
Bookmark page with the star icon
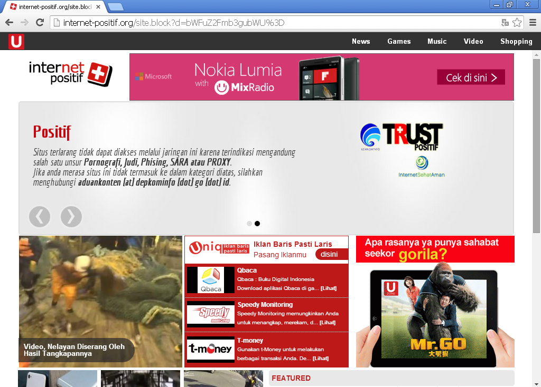tap(517, 23)
